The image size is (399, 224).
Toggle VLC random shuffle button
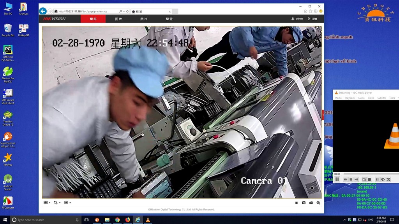pyautogui.click(x=388, y=179)
